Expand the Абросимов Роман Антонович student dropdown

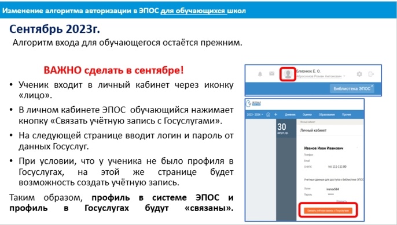coord(321,76)
